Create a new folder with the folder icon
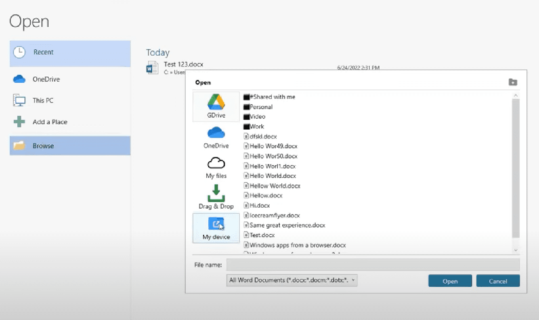Screen dimensions: 539x320 pos(513,82)
